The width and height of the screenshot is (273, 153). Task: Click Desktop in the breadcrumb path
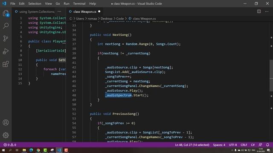point(106,19)
